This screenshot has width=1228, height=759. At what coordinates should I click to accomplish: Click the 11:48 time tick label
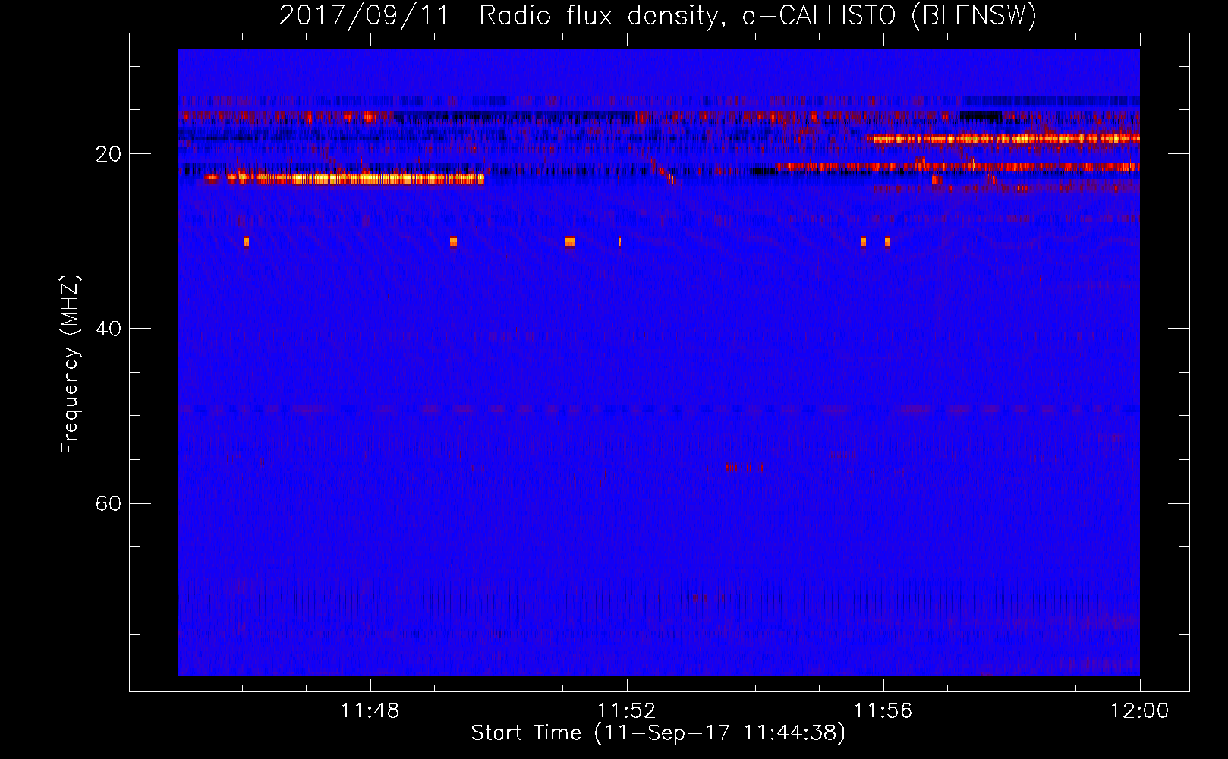(x=370, y=711)
